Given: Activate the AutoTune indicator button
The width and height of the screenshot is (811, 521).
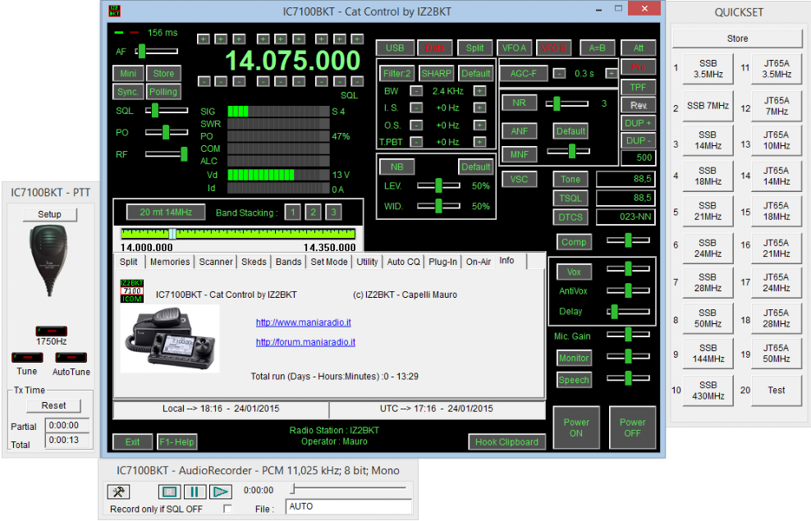Looking at the screenshot, I should [x=71, y=357].
